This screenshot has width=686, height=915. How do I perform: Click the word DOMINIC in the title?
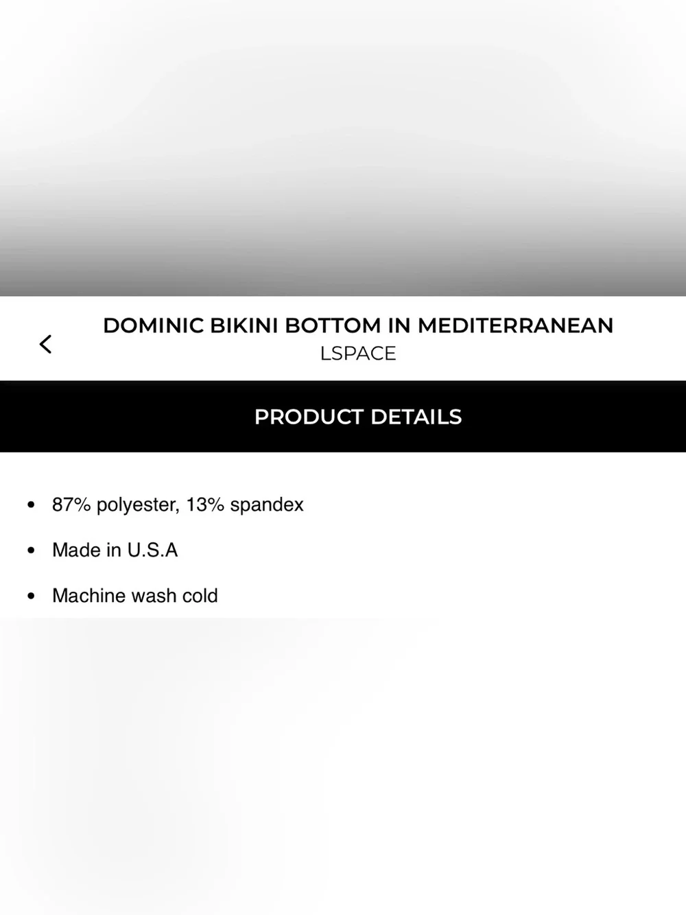click(x=153, y=325)
